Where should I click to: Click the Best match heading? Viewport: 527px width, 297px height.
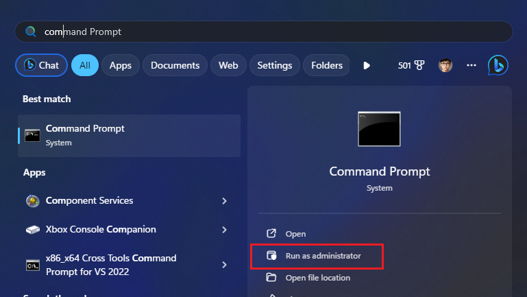[x=47, y=99]
